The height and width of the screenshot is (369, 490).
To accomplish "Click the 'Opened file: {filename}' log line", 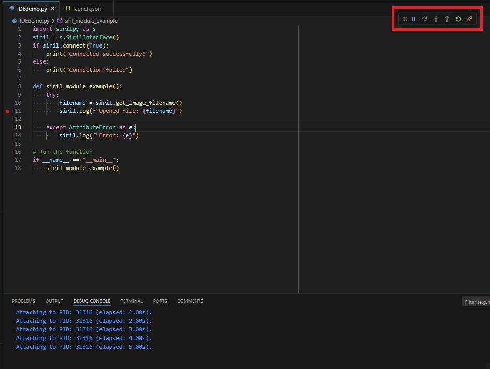I will tap(121, 111).
